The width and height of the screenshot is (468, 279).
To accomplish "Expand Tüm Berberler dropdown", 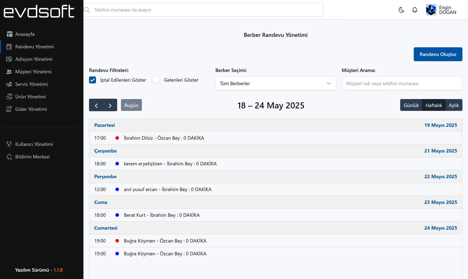I will pyautogui.click(x=276, y=84).
